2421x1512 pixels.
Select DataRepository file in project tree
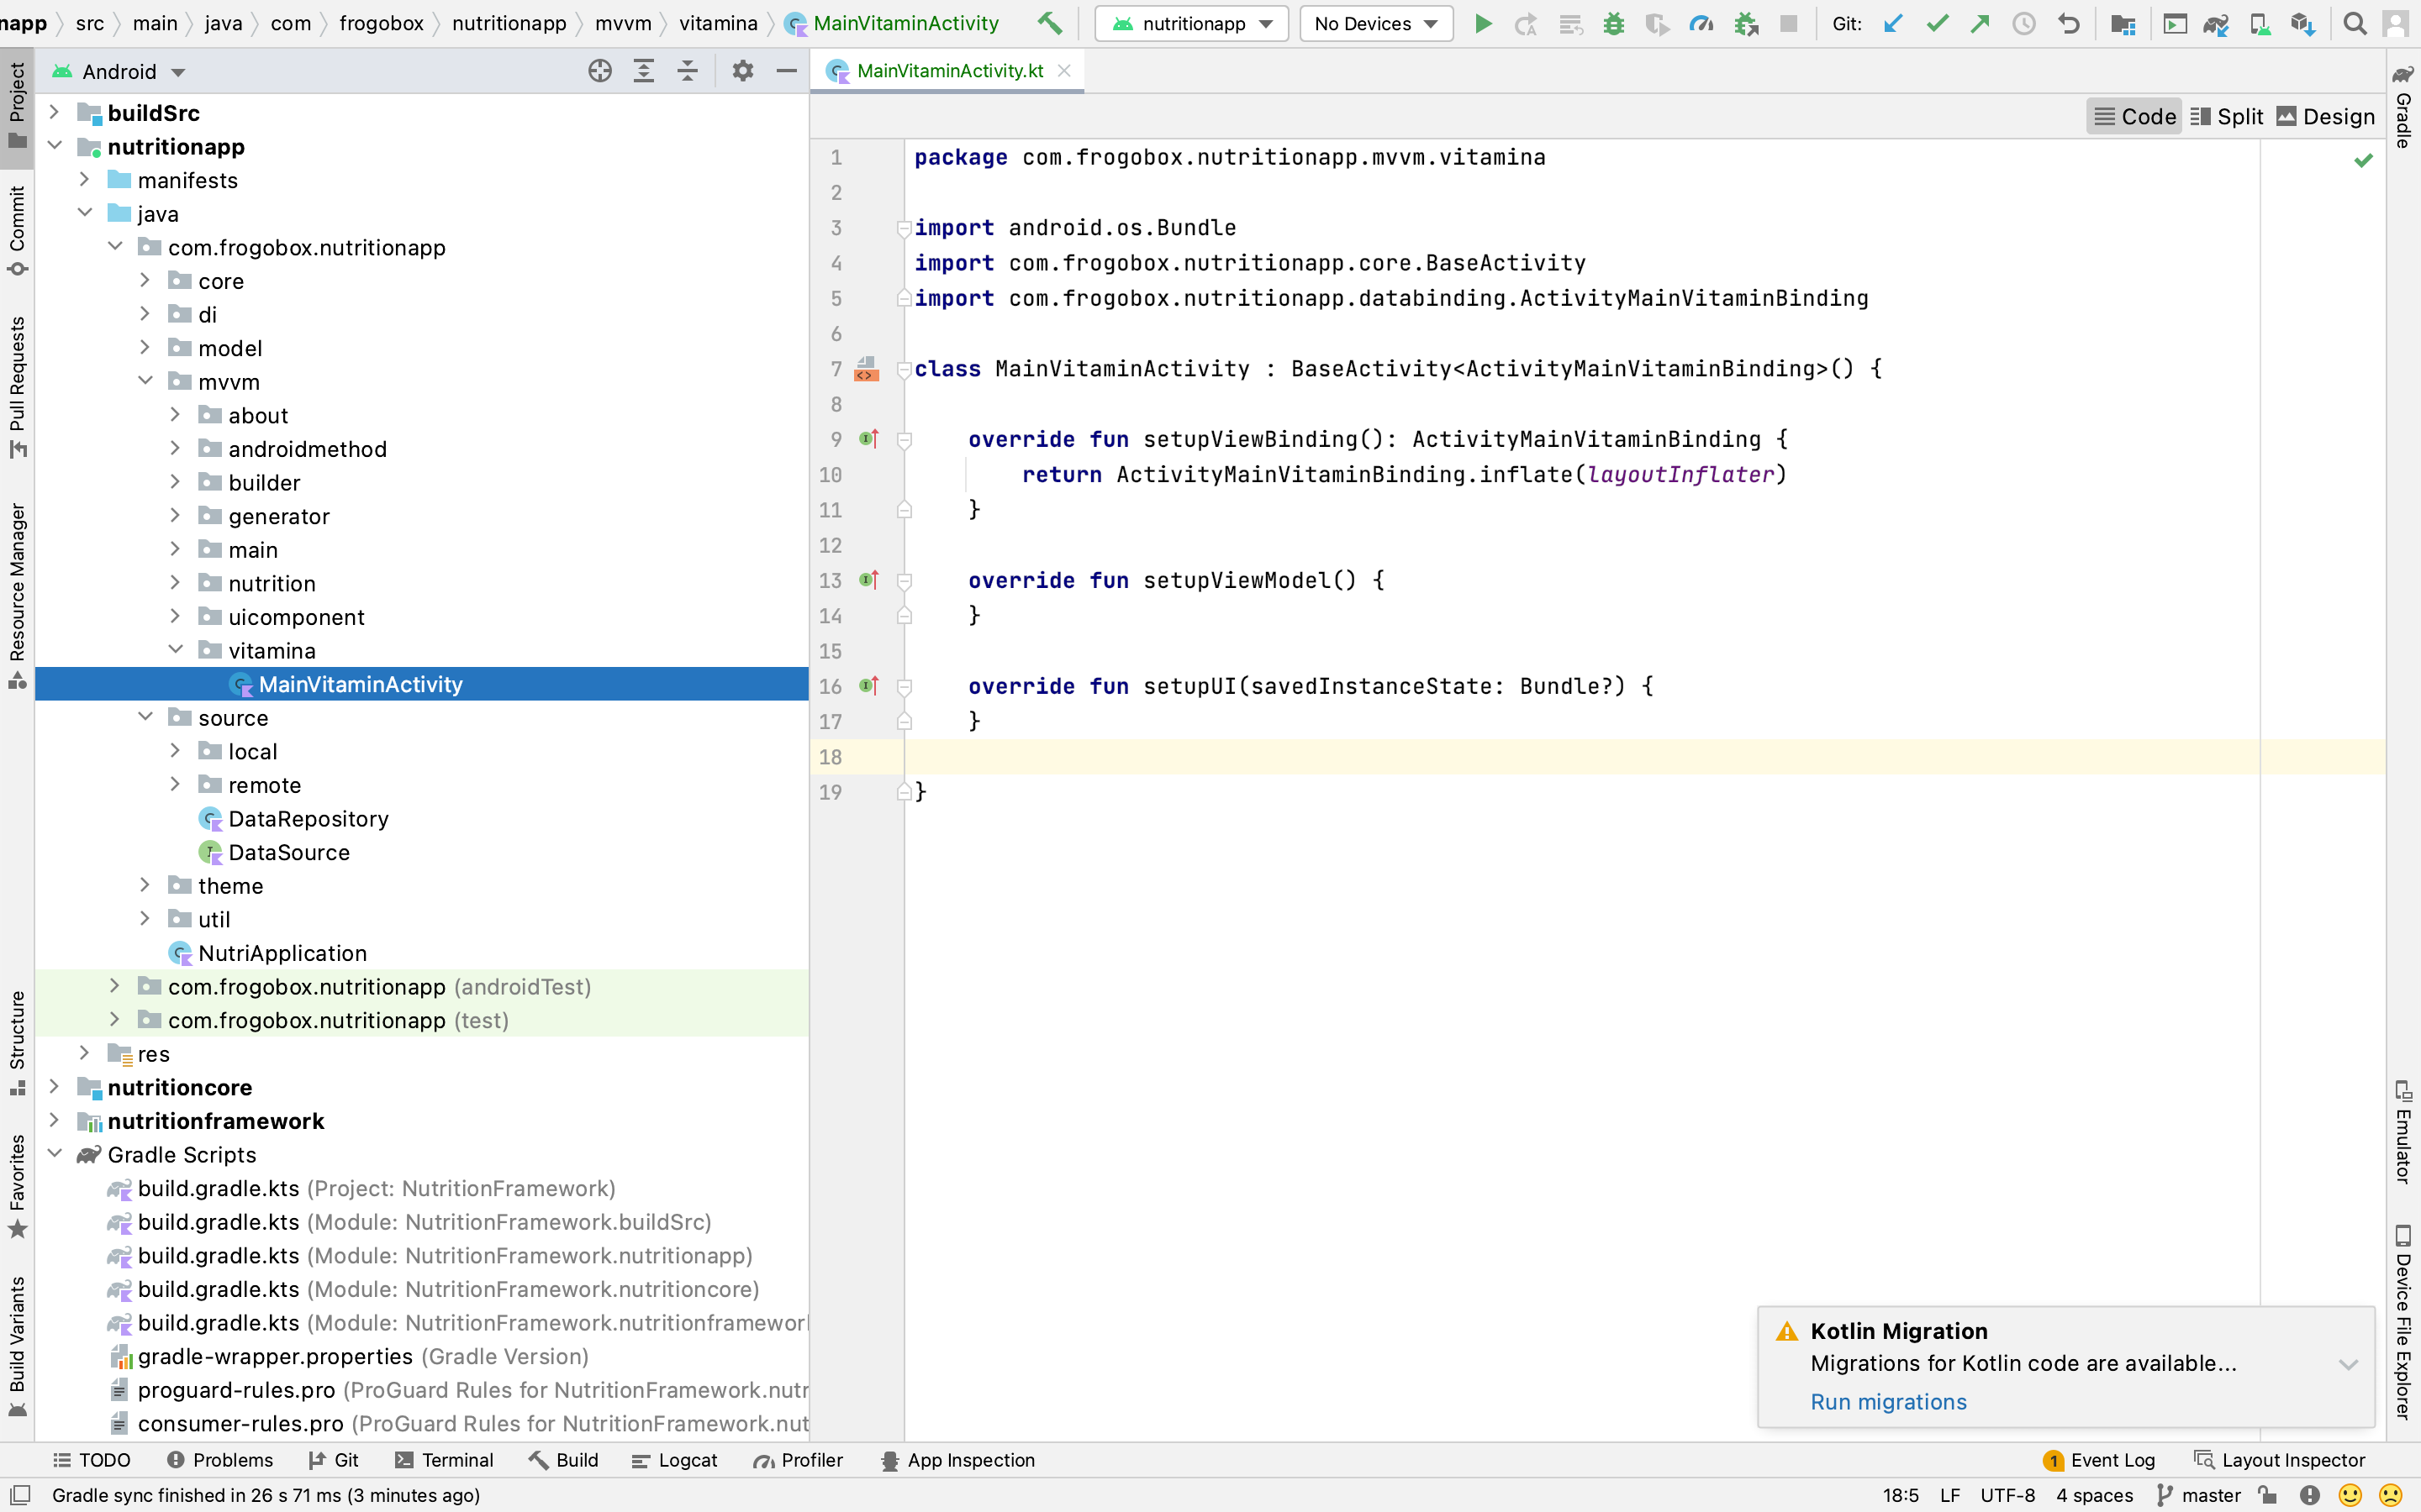pyautogui.click(x=309, y=819)
